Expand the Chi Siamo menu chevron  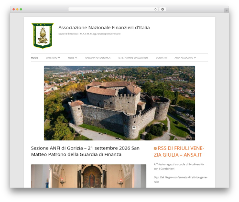[59, 58]
